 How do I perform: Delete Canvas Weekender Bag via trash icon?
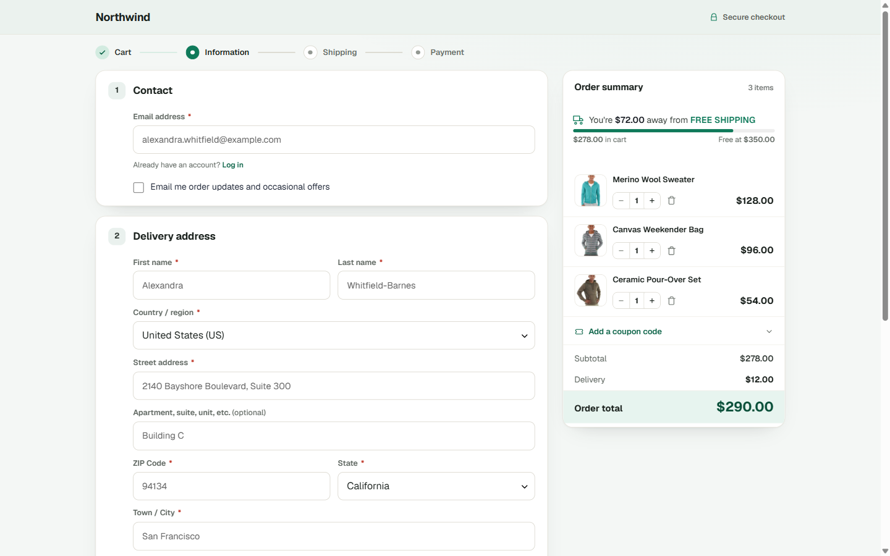[x=672, y=251]
